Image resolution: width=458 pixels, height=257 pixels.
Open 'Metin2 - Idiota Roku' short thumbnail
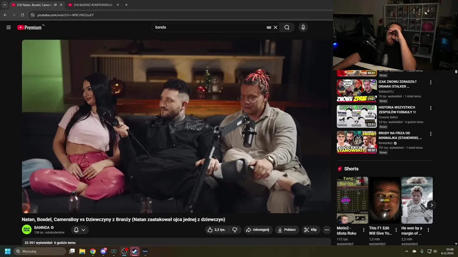coord(352,200)
